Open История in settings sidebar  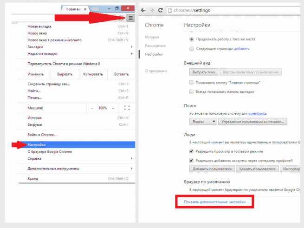tap(152, 37)
